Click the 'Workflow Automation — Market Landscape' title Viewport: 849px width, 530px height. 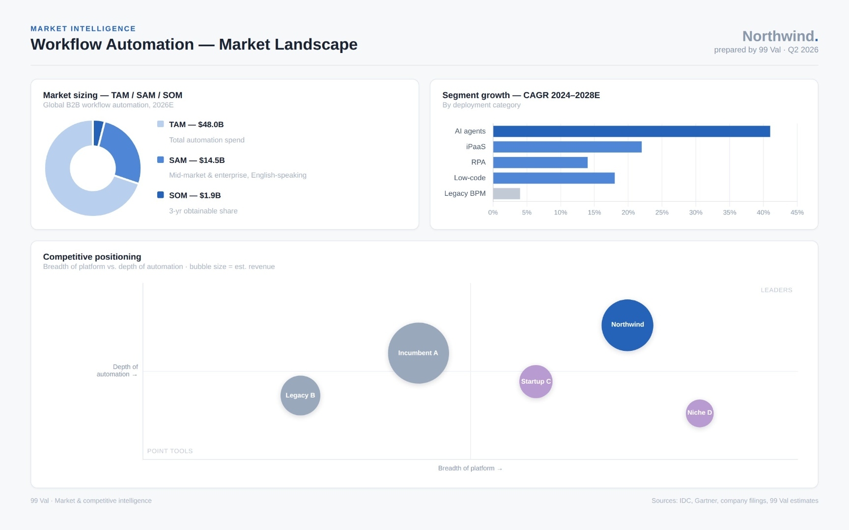click(194, 44)
